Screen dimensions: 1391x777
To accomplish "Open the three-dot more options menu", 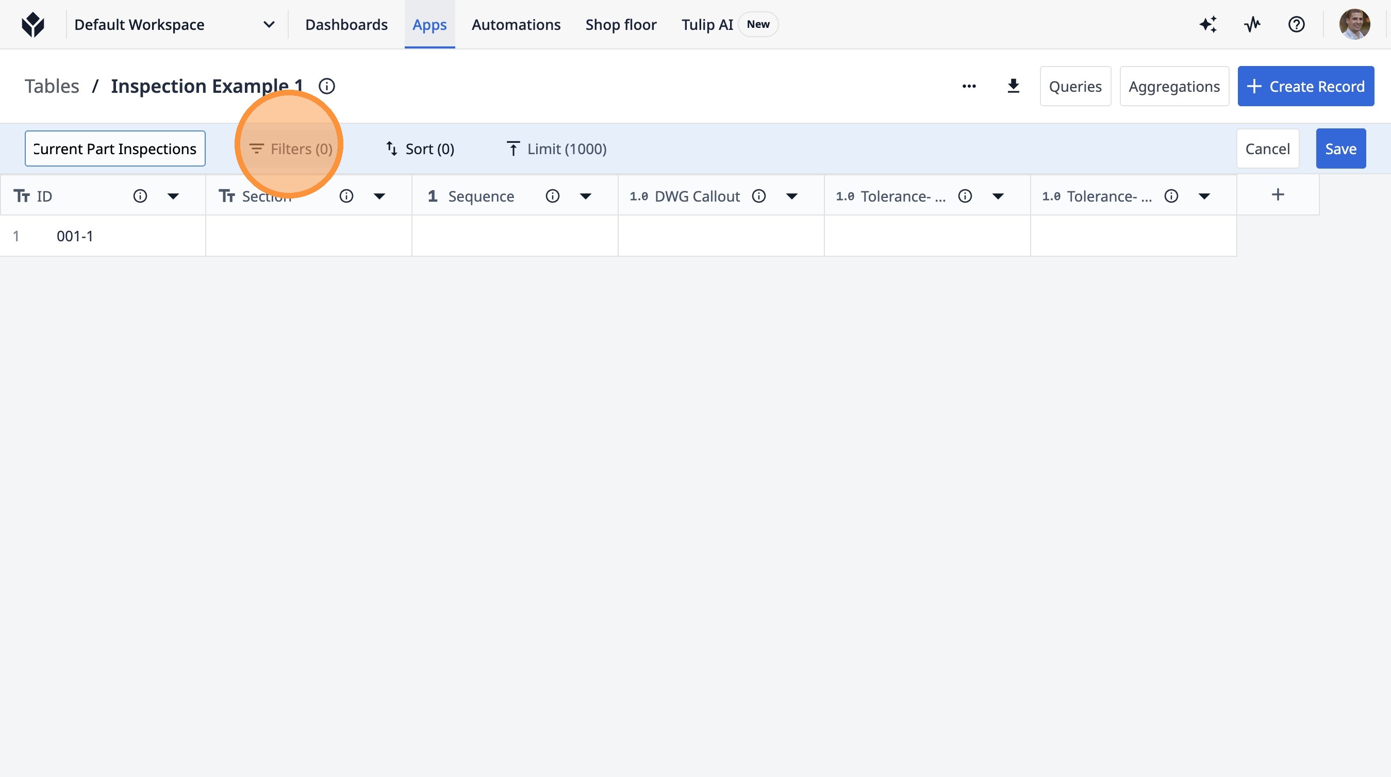I will [969, 87].
